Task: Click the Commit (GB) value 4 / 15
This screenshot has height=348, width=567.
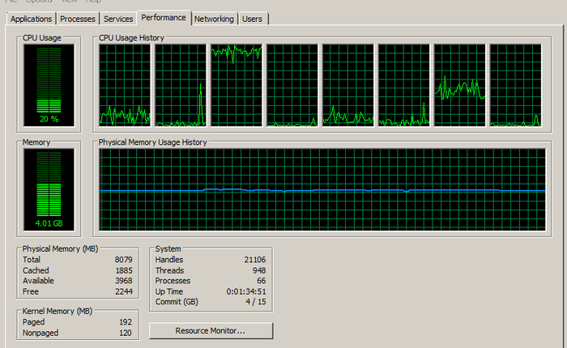Action: [255, 301]
